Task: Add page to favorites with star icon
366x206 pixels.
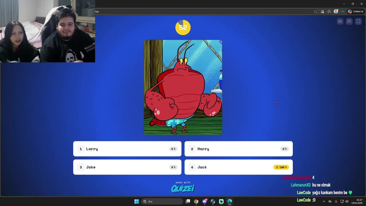Action: point(315,11)
